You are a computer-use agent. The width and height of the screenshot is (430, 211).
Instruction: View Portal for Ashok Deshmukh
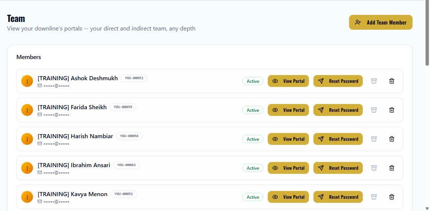point(288,81)
